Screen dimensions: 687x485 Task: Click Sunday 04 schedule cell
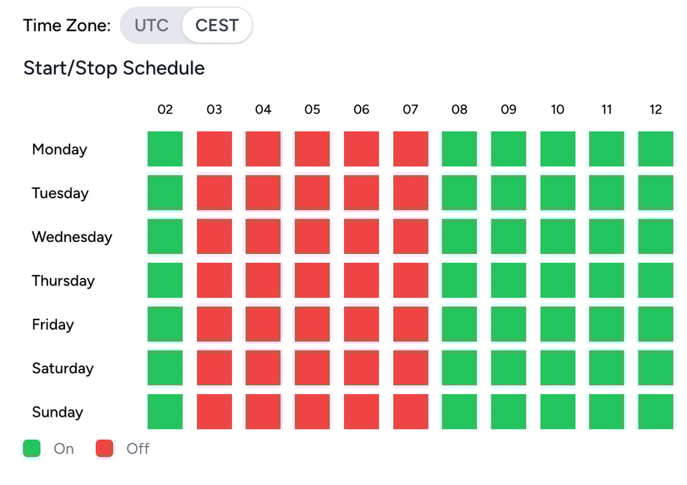(263, 412)
